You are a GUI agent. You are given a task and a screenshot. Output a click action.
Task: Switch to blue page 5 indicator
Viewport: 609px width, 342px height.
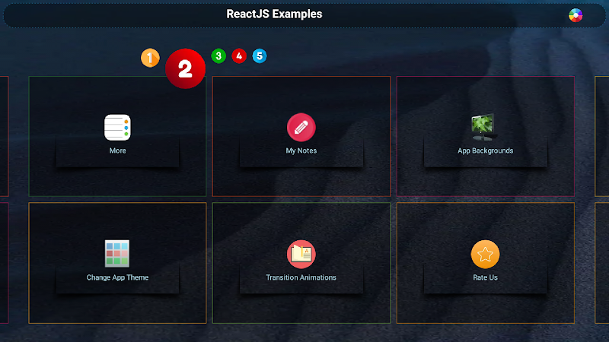pos(260,55)
